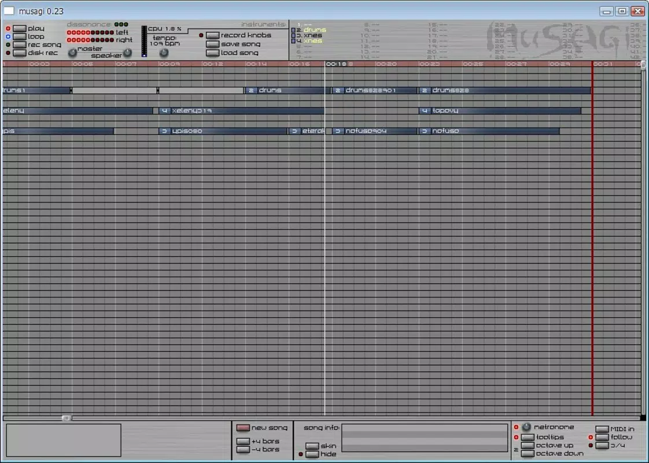Click the horizontal scrollbar thumb
649x463 pixels.
pos(66,418)
